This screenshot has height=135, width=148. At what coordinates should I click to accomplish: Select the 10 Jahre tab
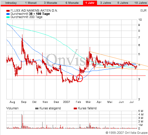tap(141, 3)
